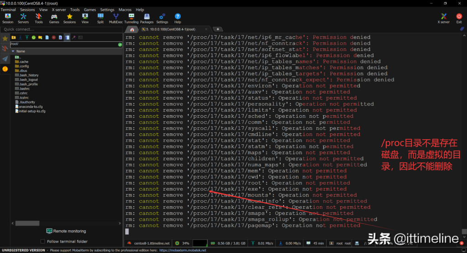Open the .config folder in file tree

(x=24, y=66)
